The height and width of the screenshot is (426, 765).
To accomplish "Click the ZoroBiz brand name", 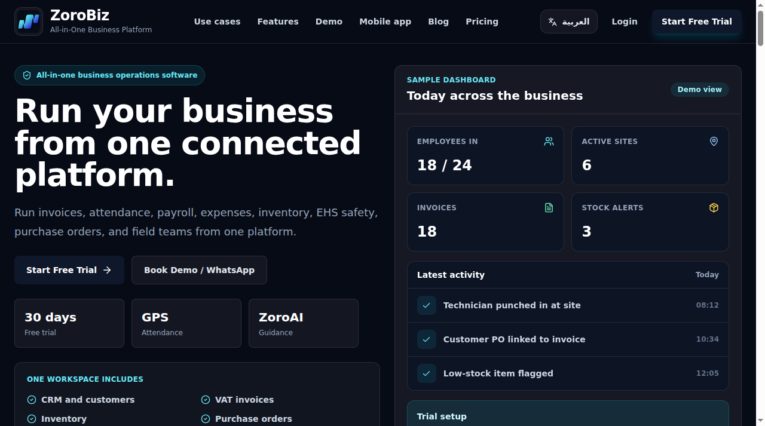I will [79, 15].
